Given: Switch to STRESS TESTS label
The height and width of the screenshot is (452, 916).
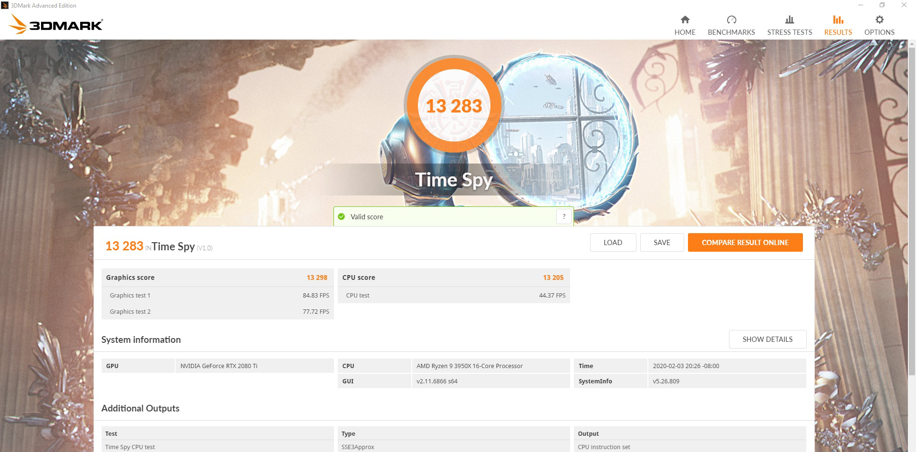Looking at the screenshot, I should point(790,32).
